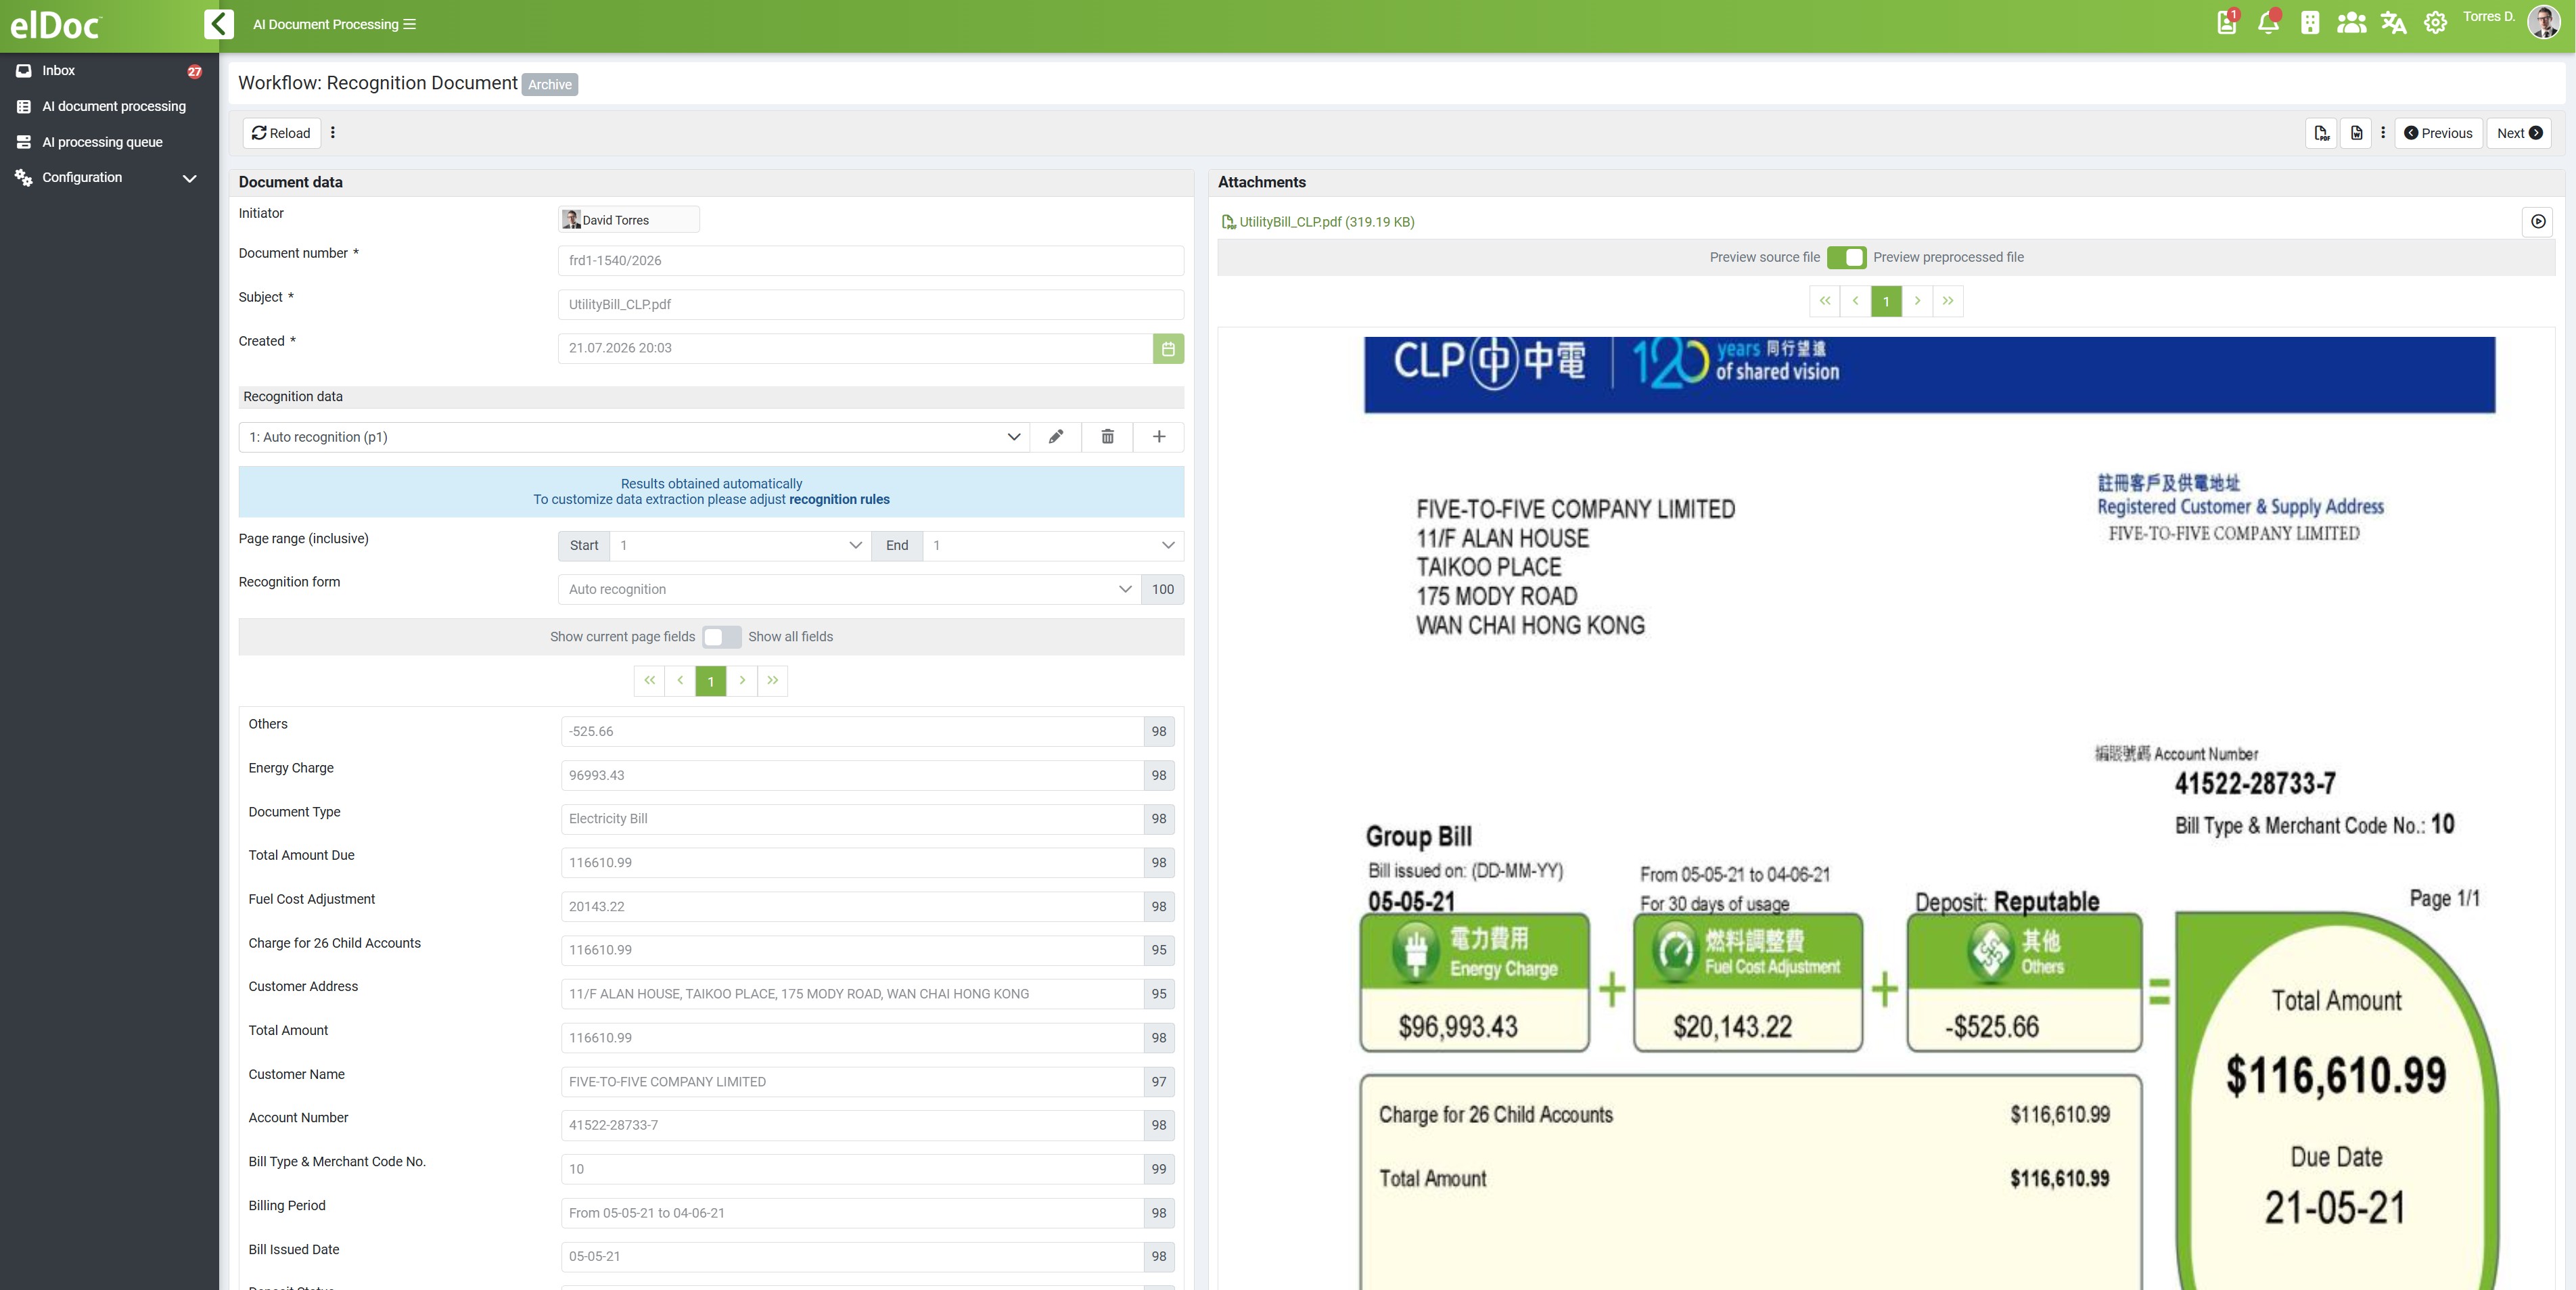Go to previous fields page
This screenshot has width=2576, height=1290.
[680, 681]
